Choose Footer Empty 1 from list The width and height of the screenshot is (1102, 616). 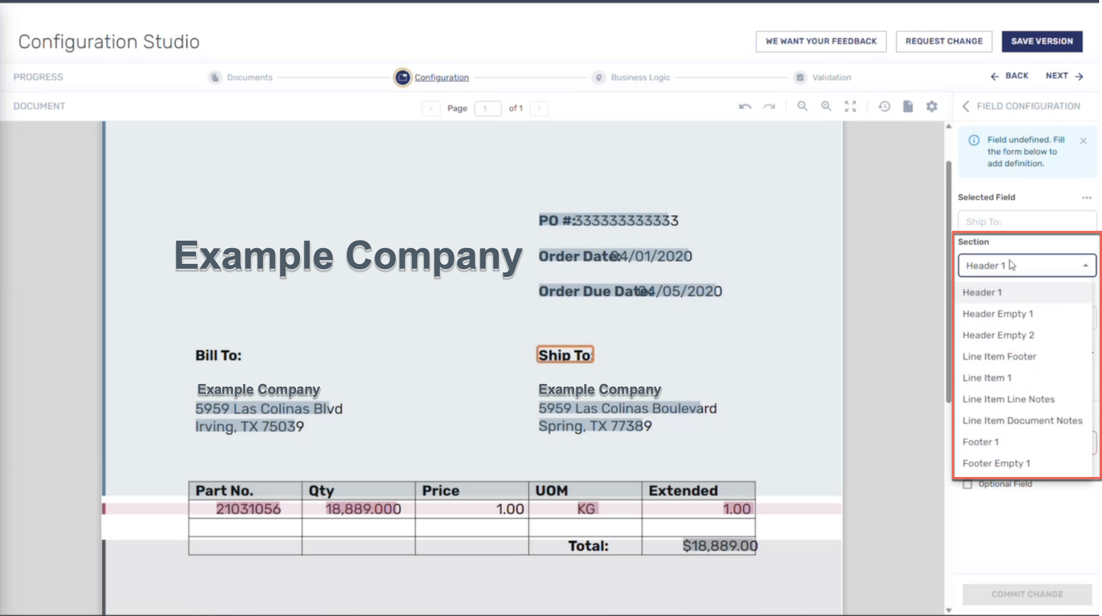pyautogui.click(x=996, y=463)
